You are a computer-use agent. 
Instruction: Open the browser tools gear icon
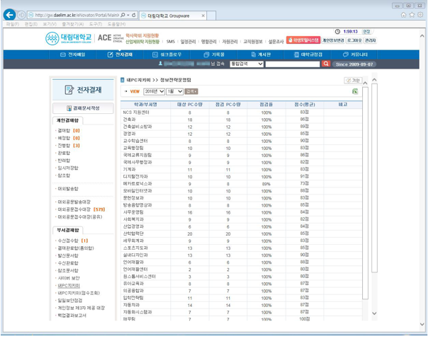coord(420,15)
